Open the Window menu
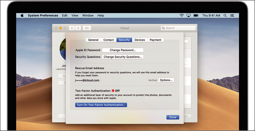 (88, 15)
